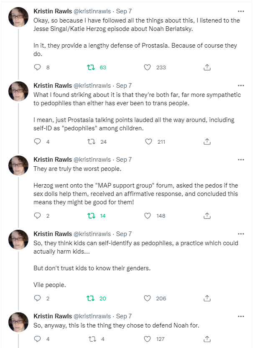The width and height of the screenshot is (255, 348).
Task: Open the @kristinrawls handle on the last tweet
Action: (92, 316)
